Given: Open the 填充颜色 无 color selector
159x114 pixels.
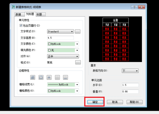Looking at the screenshot, I should 63,50.
